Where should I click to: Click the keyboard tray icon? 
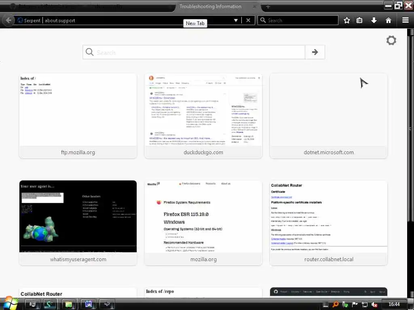(x=325, y=305)
